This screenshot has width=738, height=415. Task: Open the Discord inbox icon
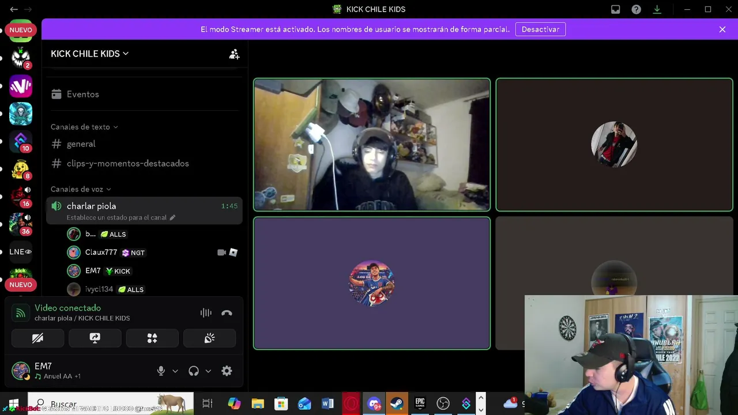tap(616, 9)
